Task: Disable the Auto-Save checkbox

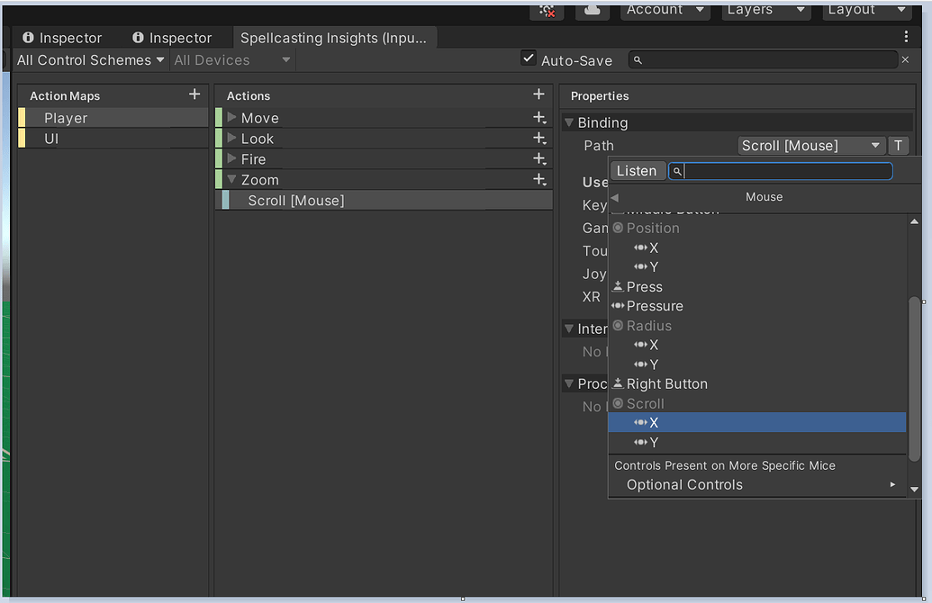Action: [529, 58]
